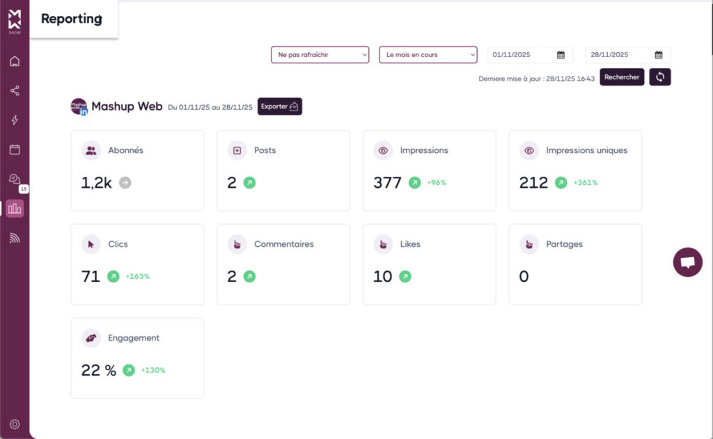Click the Rechercher button
Image resolution: width=713 pixels, height=439 pixels.
[622, 77]
